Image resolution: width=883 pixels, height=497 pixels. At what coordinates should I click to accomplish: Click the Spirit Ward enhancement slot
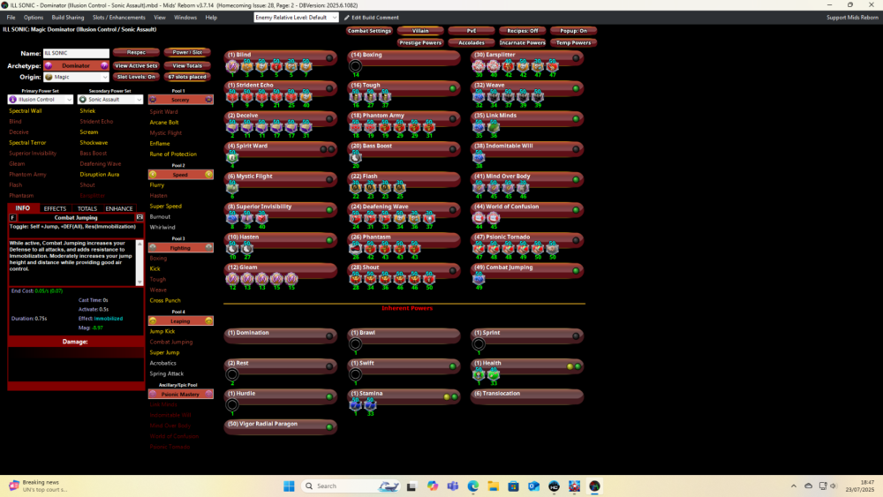click(233, 157)
